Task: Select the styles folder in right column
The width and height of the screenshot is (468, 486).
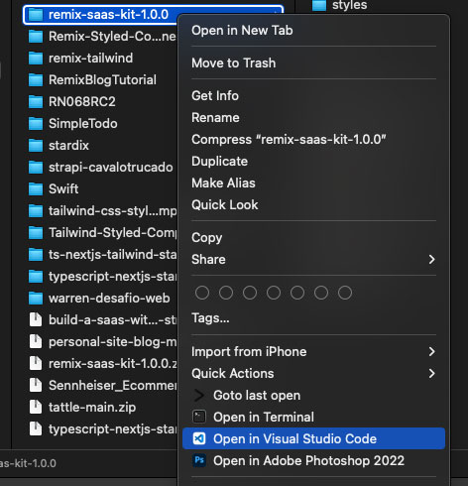Action: [339, 5]
